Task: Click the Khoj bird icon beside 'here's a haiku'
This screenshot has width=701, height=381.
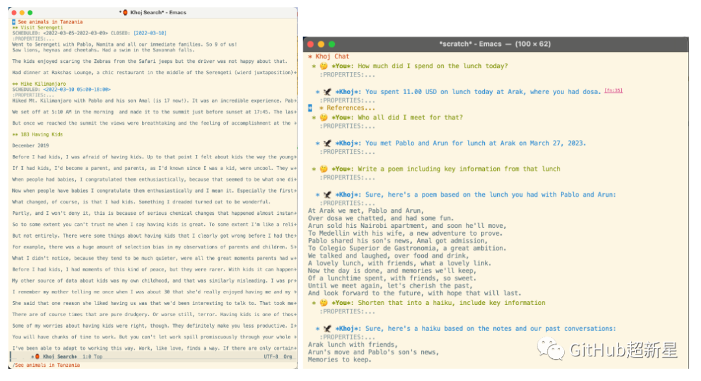Action: click(x=327, y=328)
